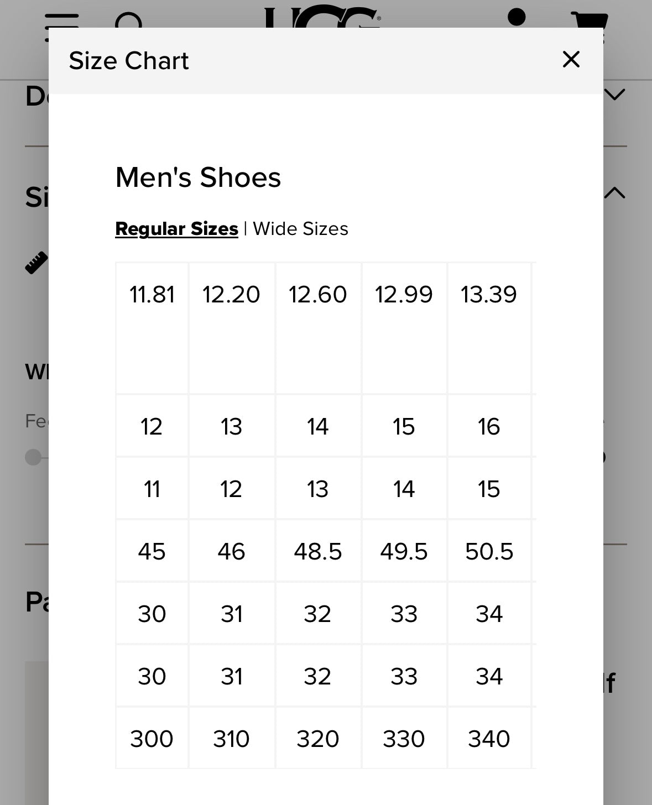Click the UGG logo
Image resolution: width=652 pixels, height=805 pixels.
[322, 18]
